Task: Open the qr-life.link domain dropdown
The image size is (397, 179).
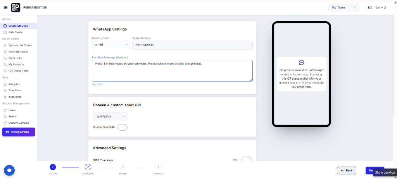Action: pyautogui.click(x=110, y=117)
